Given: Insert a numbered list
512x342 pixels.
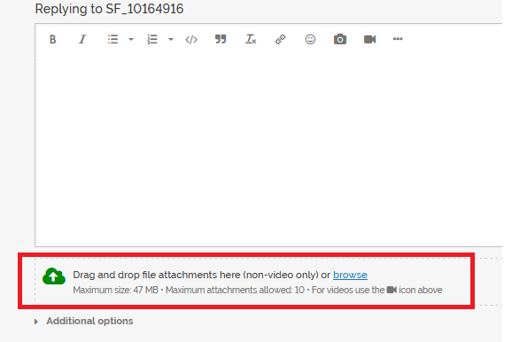Looking at the screenshot, I should (x=152, y=40).
